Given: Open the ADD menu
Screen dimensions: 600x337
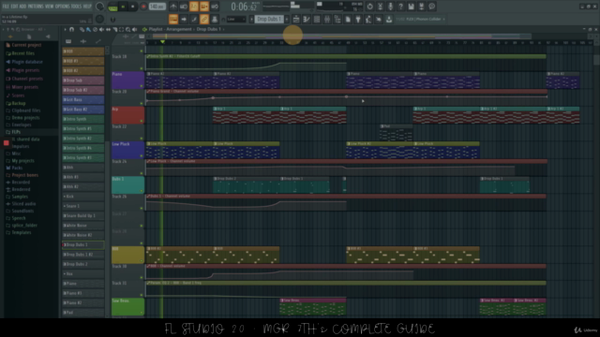Looking at the screenshot, I should point(22,7).
